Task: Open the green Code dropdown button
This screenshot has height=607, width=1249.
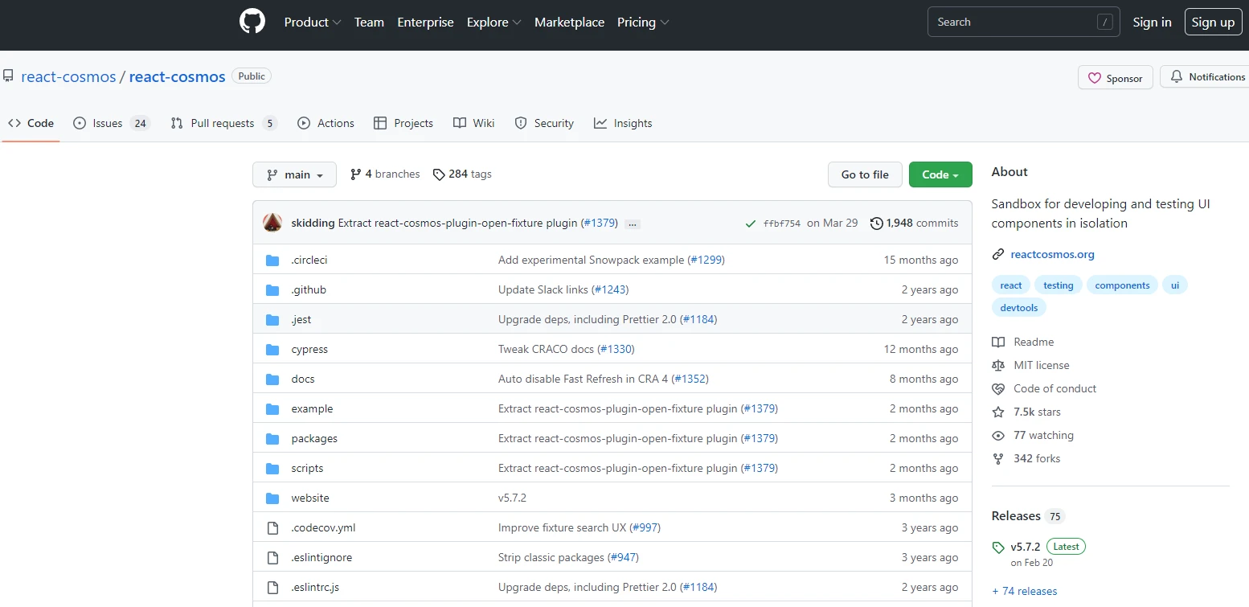Action: coord(940,174)
